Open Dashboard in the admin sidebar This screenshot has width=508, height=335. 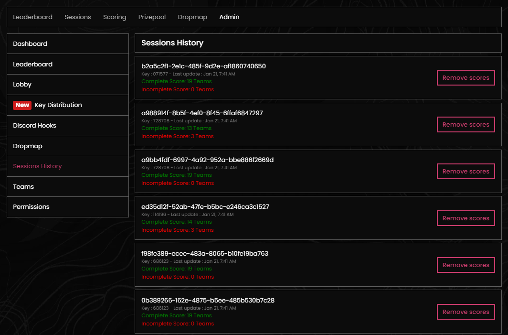pos(30,44)
